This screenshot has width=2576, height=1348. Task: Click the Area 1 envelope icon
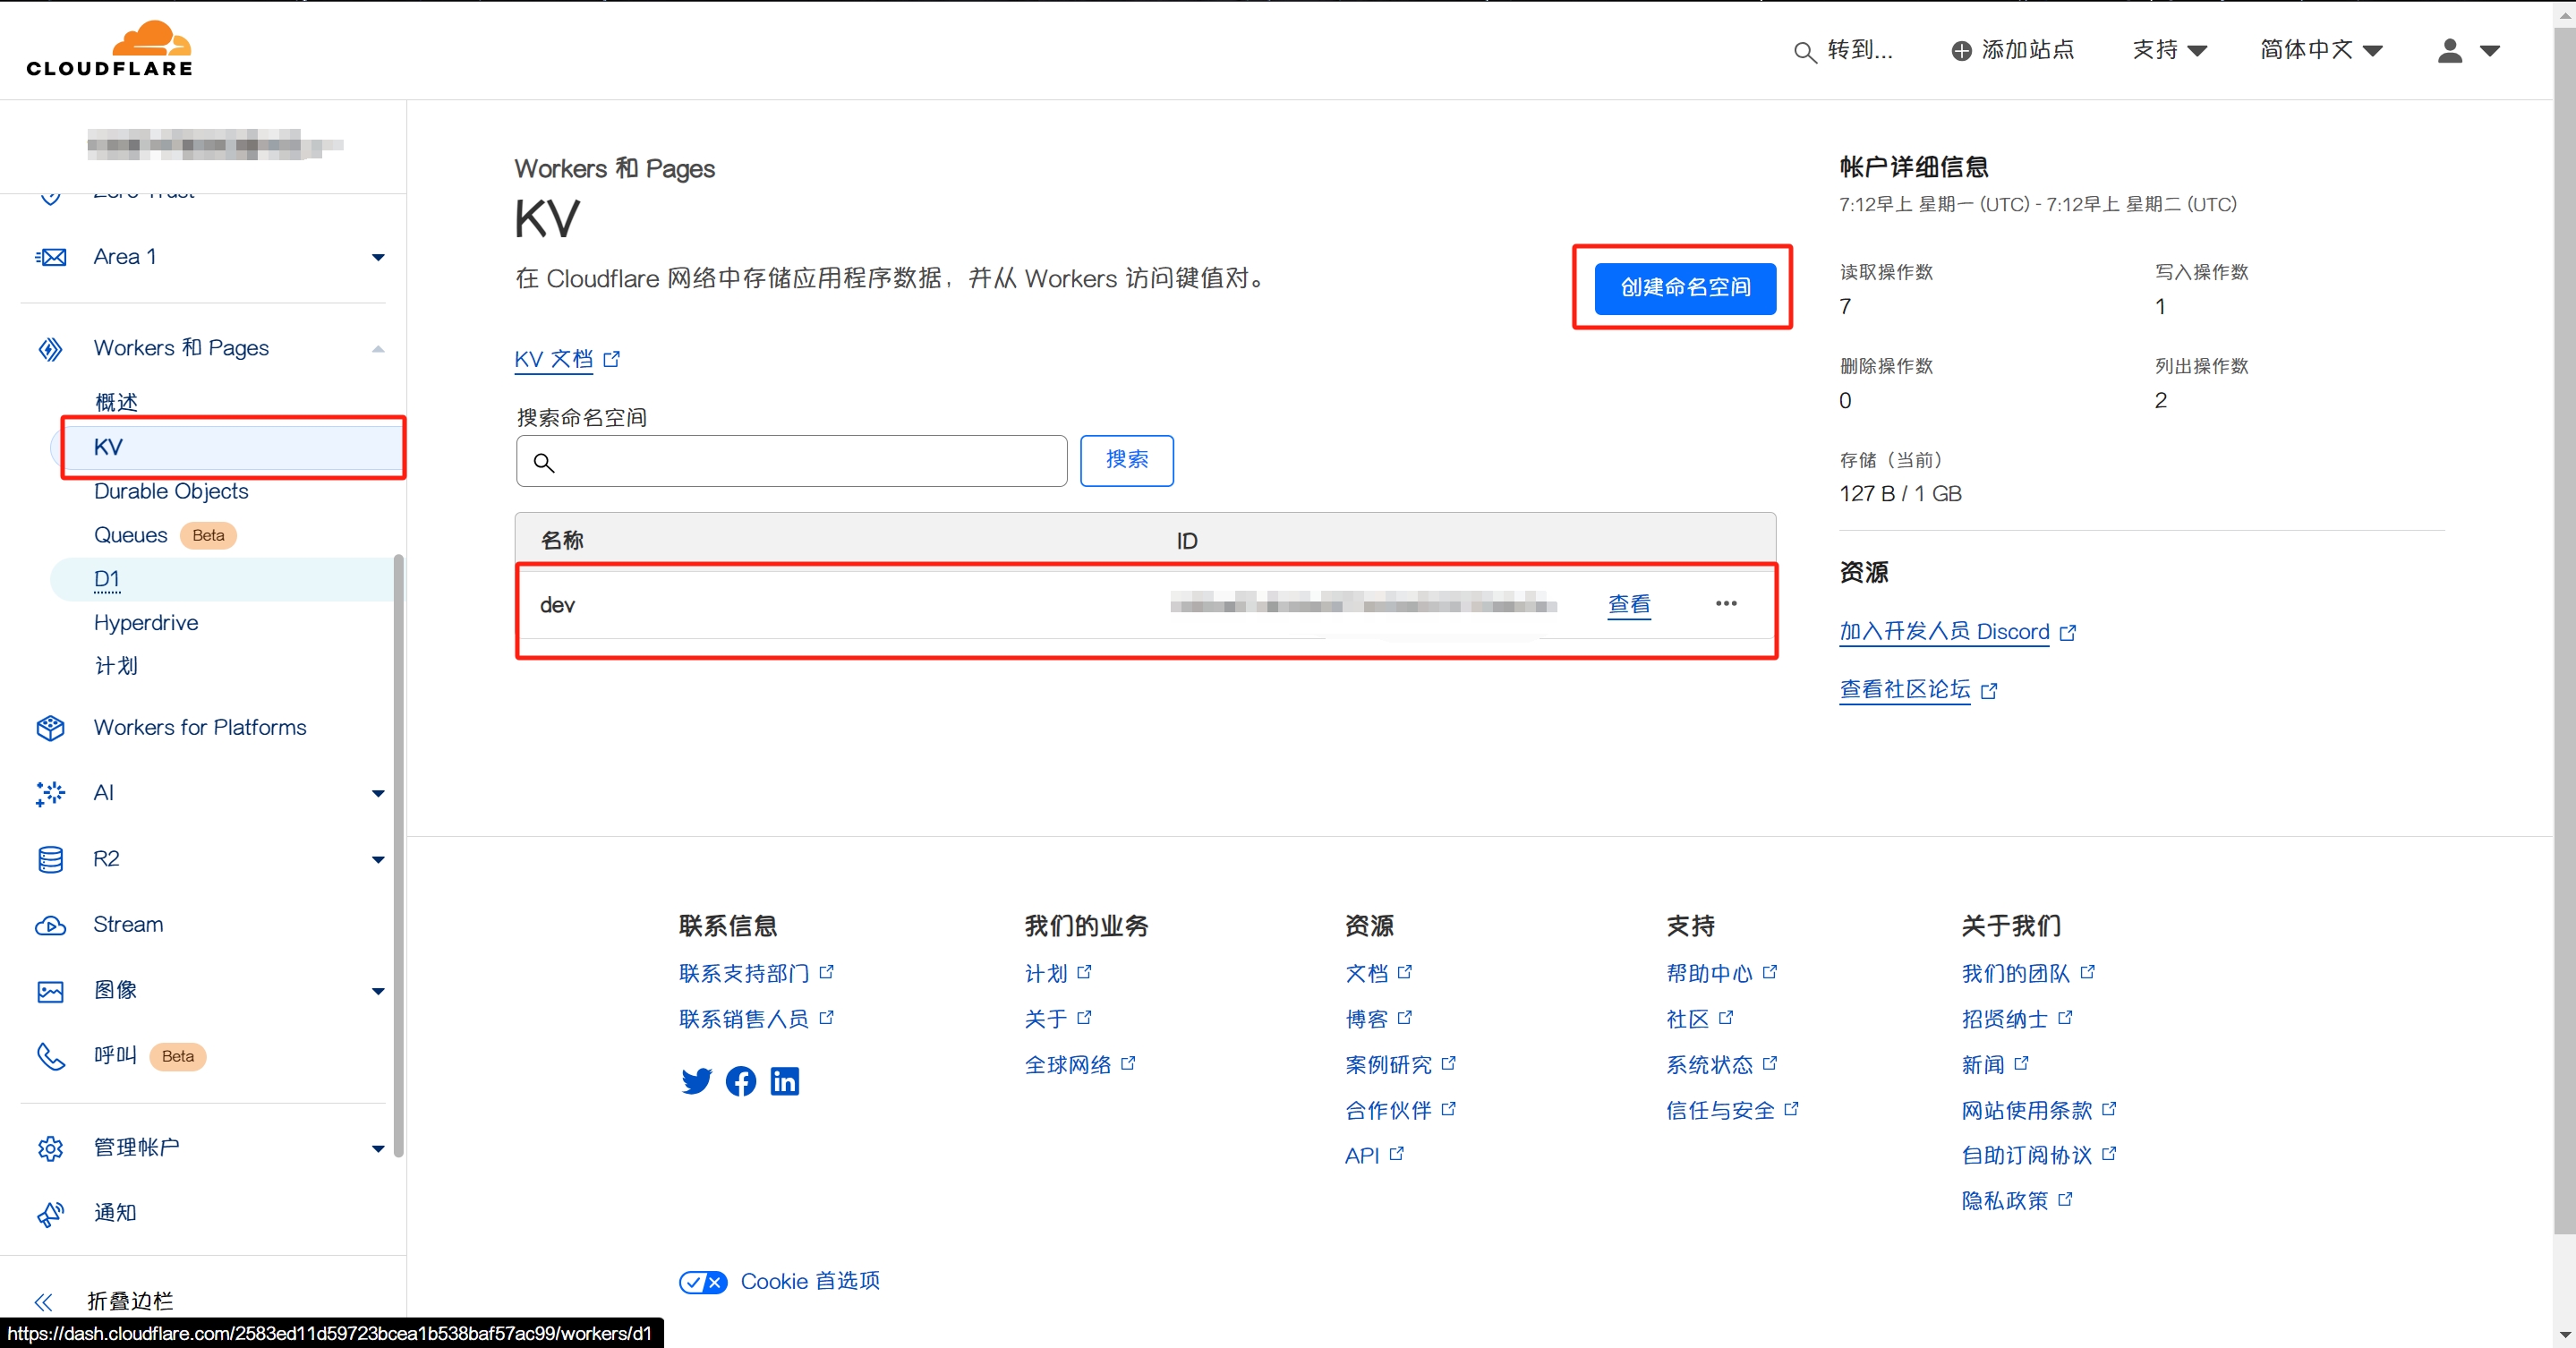point(51,257)
